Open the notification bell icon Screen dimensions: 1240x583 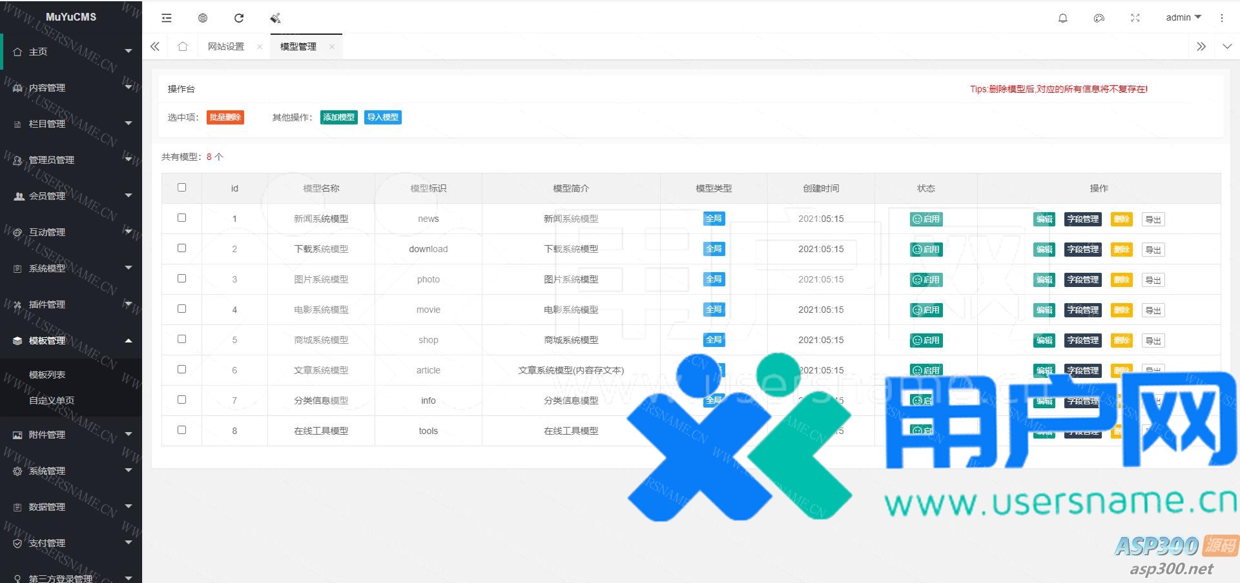point(1062,18)
